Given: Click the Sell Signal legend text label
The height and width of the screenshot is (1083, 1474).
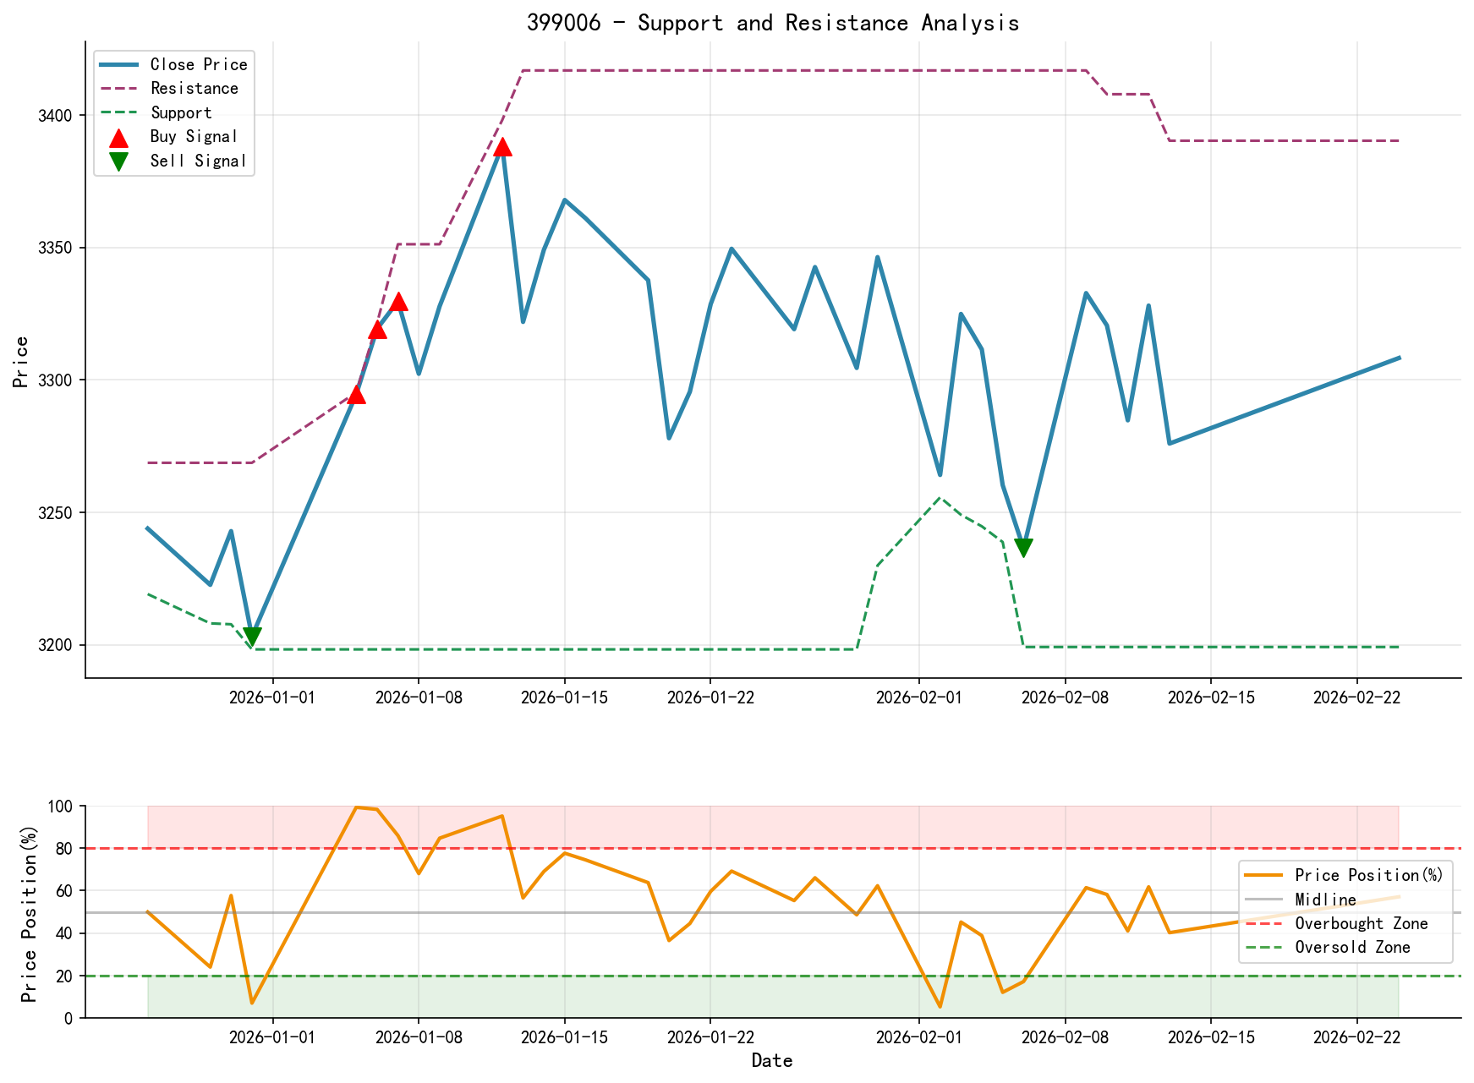Looking at the screenshot, I should pyautogui.click(x=196, y=160).
